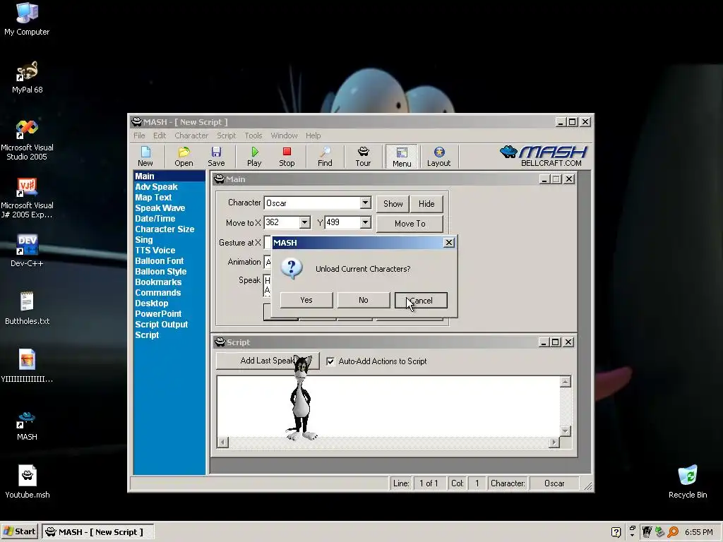Open the File menu
This screenshot has width=723, height=542.
pos(139,135)
